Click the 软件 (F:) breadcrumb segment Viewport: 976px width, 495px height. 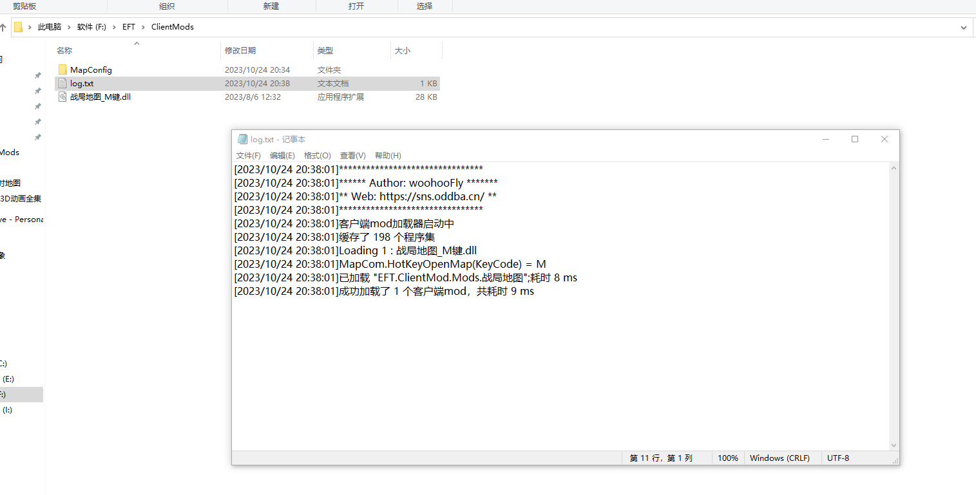point(91,27)
